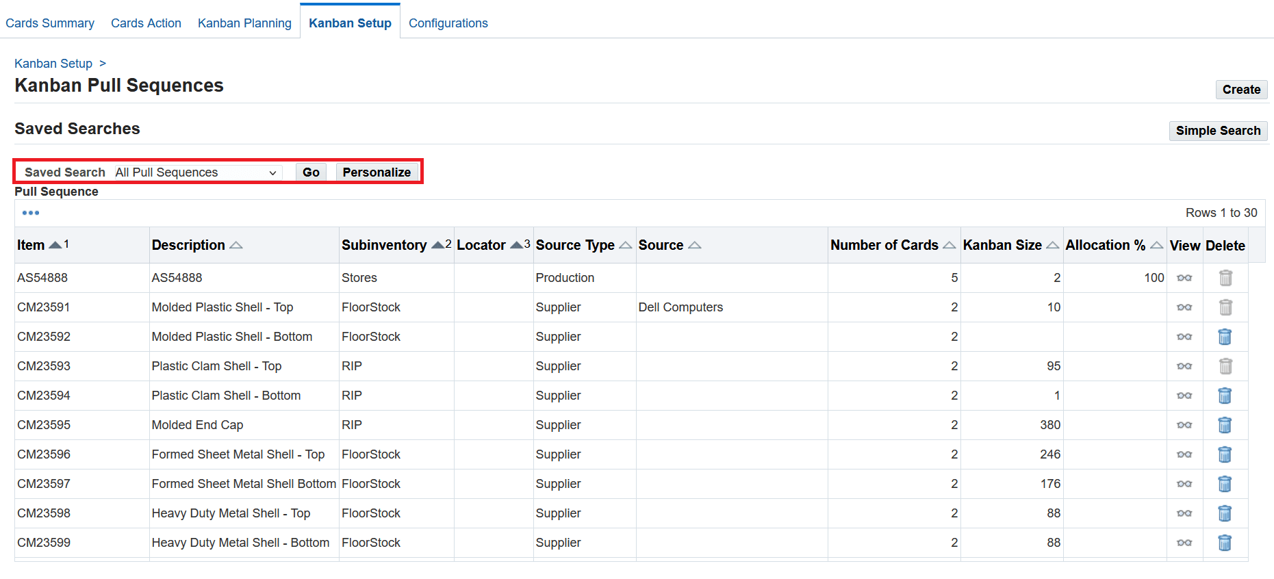Toggle sort on Kanban Size column
The width and height of the screenshot is (1274, 579).
[1052, 245]
